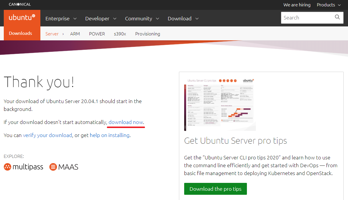Viewport: 348px width, 200px height.
Task: Open the help on installing link
Action: [110, 135]
